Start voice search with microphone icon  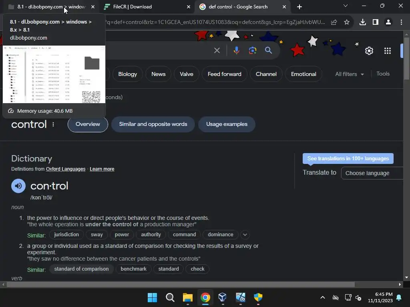(236, 50)
